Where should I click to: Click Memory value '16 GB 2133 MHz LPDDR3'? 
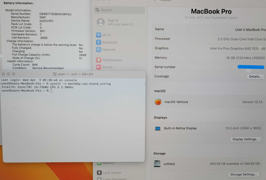(x=245, y=58)
